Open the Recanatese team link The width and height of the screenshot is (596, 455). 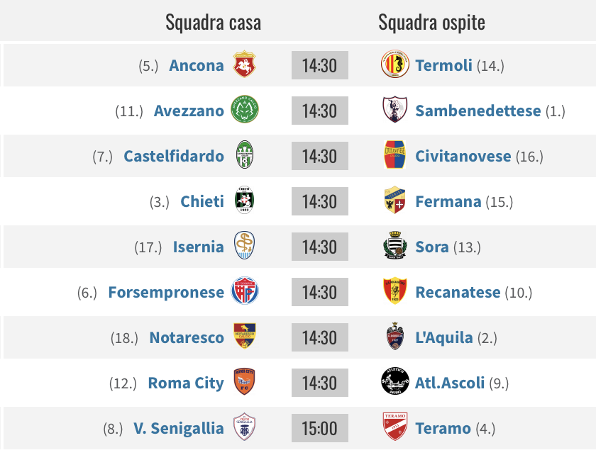click(x=458, y=293)
